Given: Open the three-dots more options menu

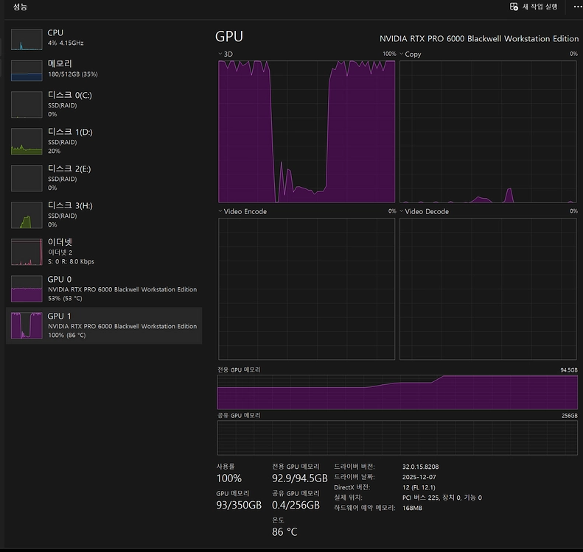Looking at the screenshot, I should (x=577, y=7).
